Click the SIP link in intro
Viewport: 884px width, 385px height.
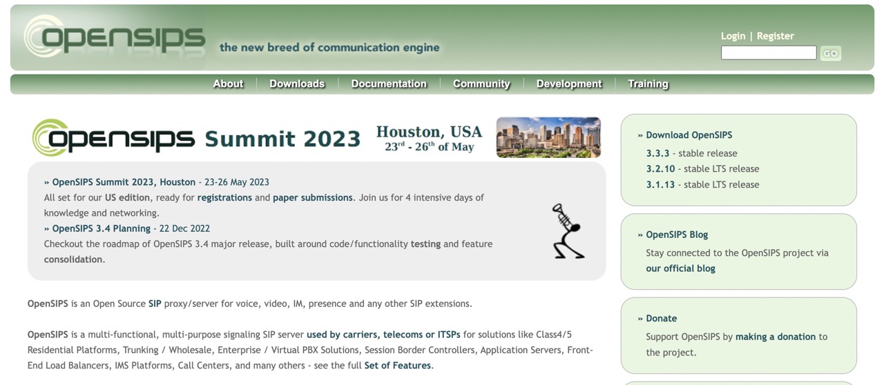[x=155, y=304]
